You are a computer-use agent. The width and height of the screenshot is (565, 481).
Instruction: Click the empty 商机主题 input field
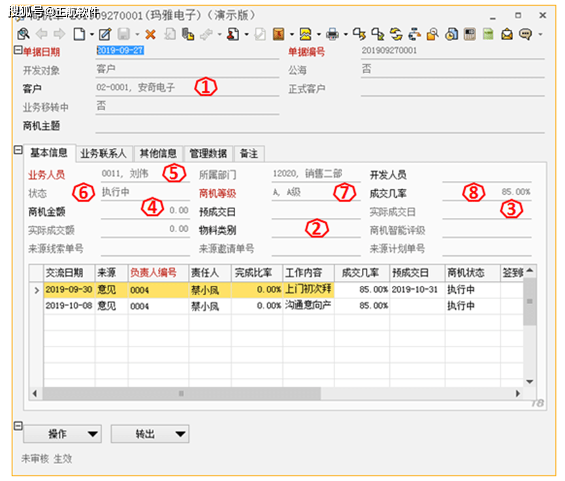tap(320, 126)
